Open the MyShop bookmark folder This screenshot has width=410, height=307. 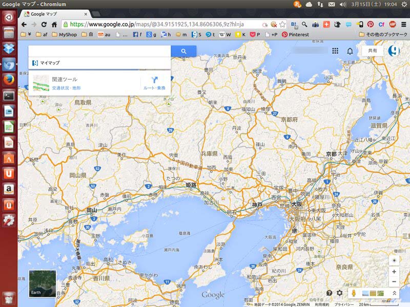click(x=67, y=35)
